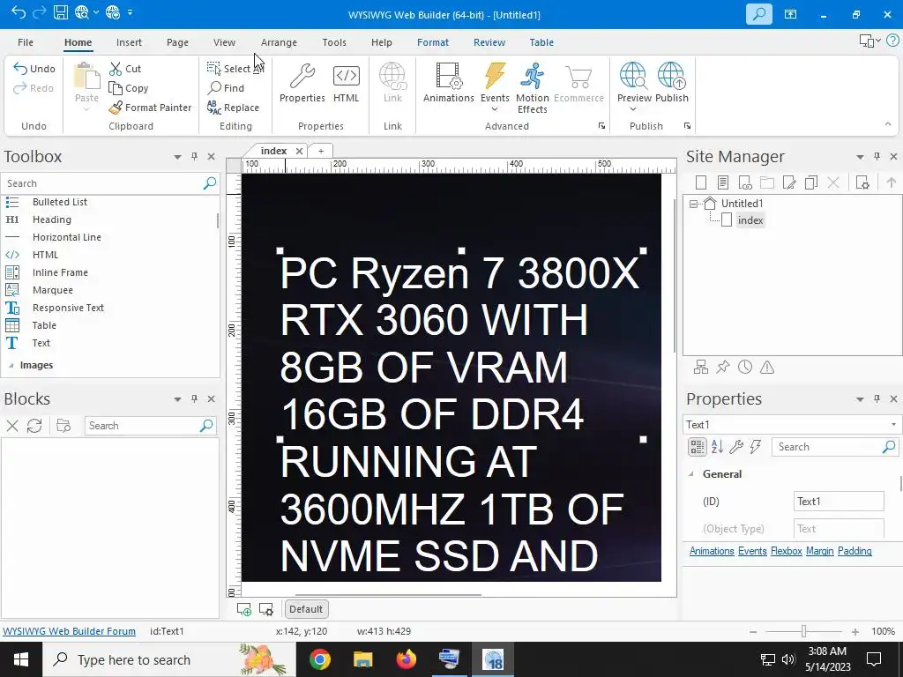Image resolution: width=903 pixels, height=677 pixels.
Task: Select Responsive Text in the Toolbox
Action: [68, 308]
